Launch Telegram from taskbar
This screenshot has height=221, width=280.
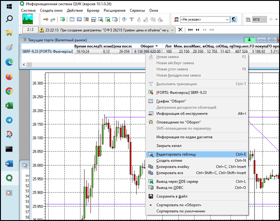coord(9,120)
